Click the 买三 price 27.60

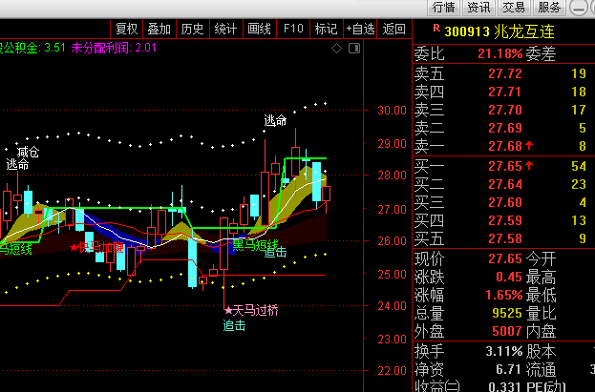505,202
